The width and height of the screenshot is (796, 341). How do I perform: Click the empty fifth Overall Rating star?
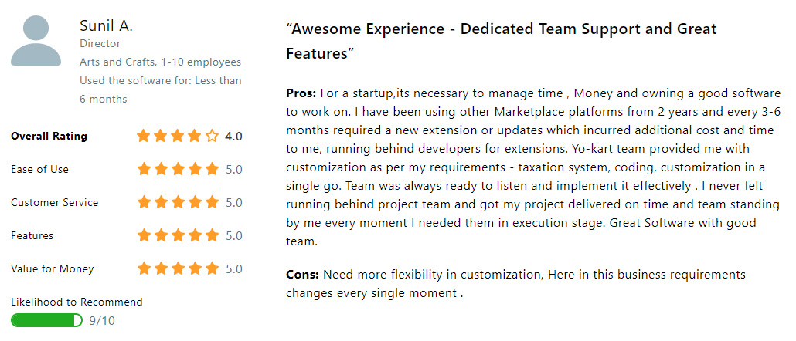coord(213,136)
